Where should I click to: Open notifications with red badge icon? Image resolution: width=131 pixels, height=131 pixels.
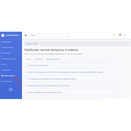120,35
